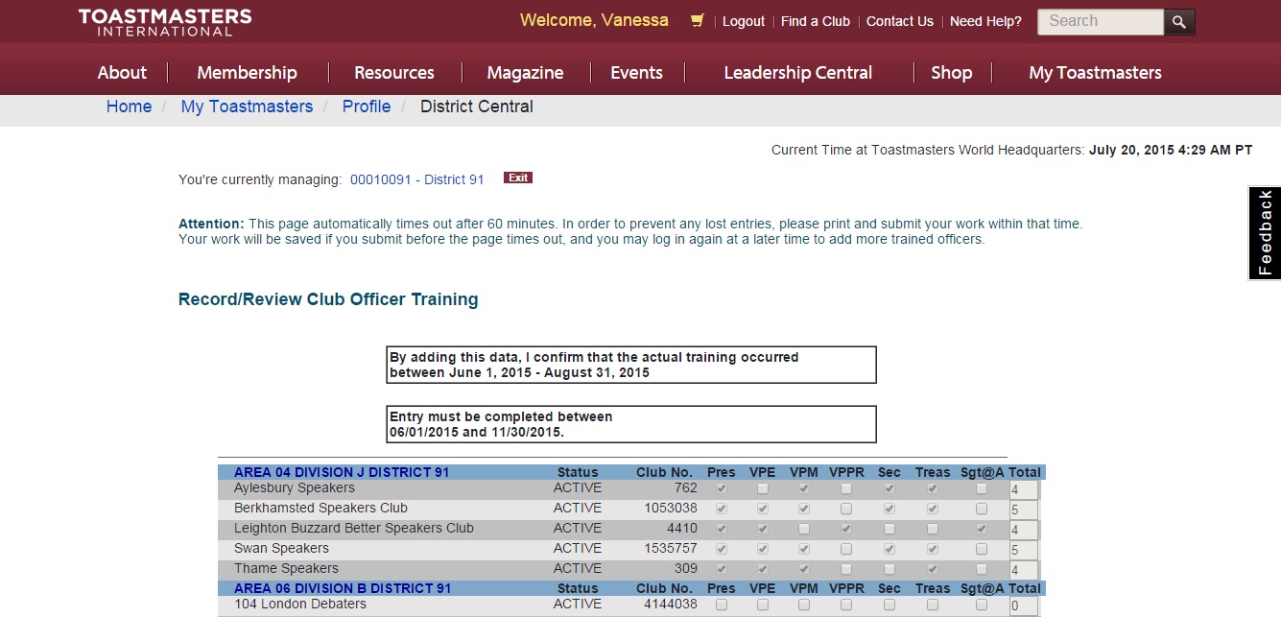Click the Logout link
This screenshot has height=617, width=1281.
[x=744, y=21]
